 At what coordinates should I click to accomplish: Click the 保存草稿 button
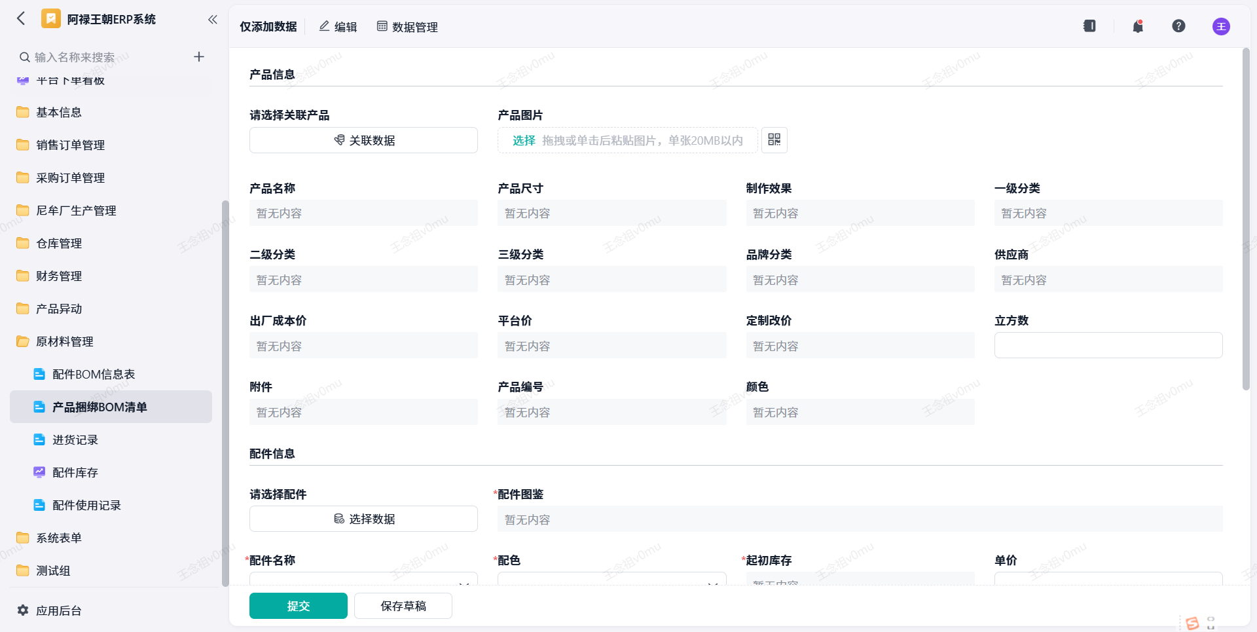[403, 606]
